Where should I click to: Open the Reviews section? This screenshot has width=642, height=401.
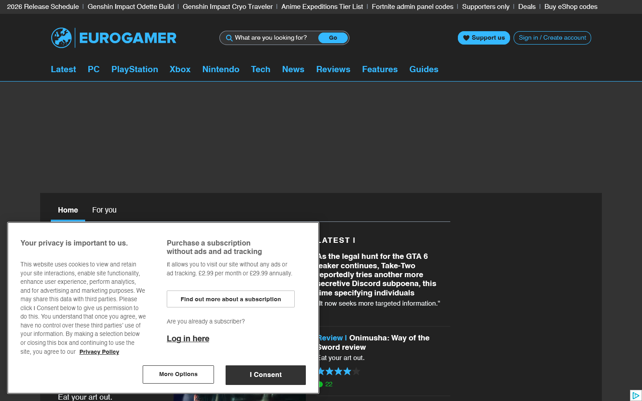333,69
